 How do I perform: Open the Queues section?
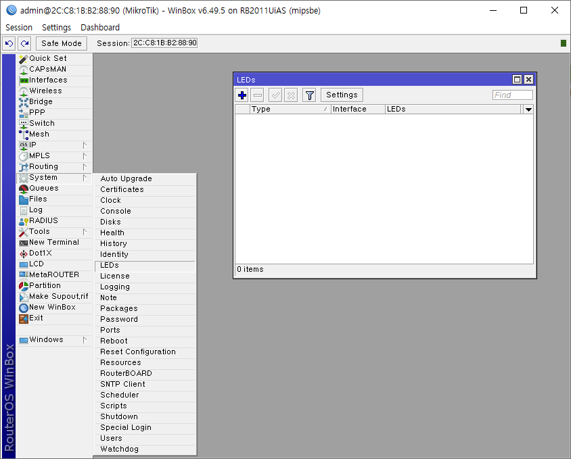[x=54, y=188]
